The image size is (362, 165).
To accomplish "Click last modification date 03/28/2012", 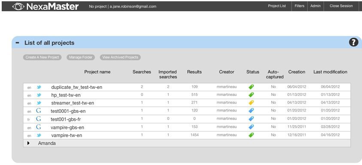I will pos(330,127).
